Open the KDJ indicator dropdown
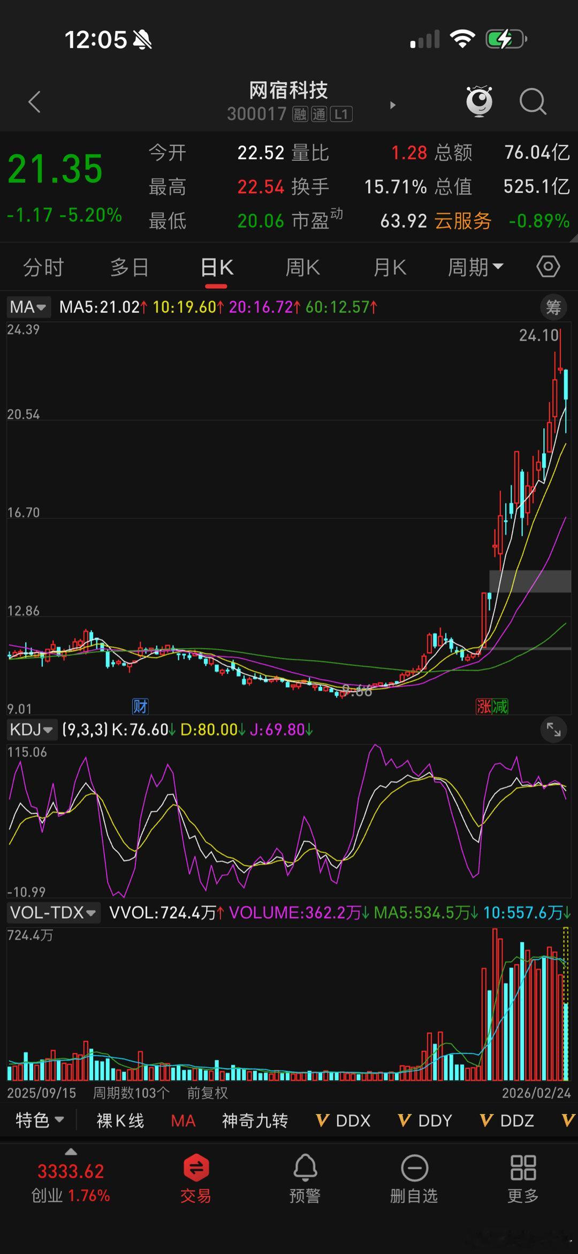This screenshot has height=1254, width=578. point(32,730)
